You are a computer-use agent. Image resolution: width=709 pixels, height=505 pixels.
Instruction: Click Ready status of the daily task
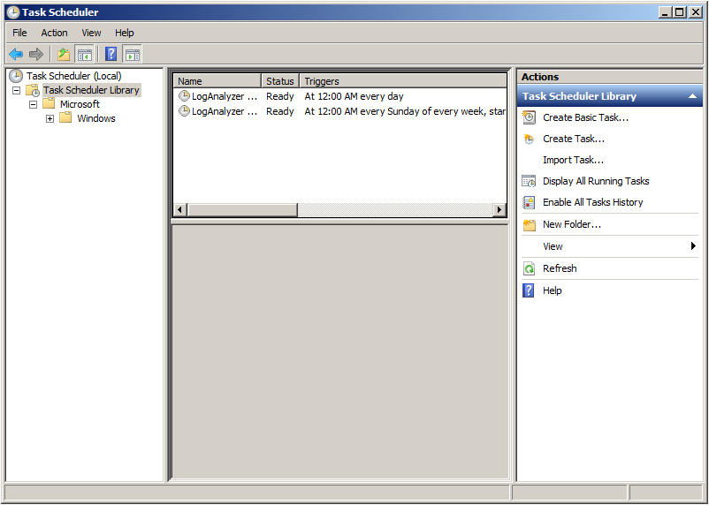click(x=280, y=96)
